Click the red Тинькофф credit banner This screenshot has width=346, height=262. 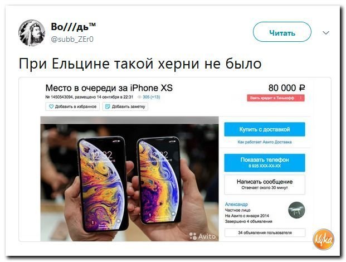276,98
